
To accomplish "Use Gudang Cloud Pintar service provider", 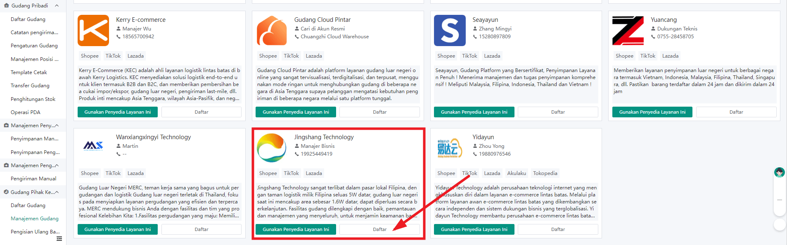I will point(296,112).
